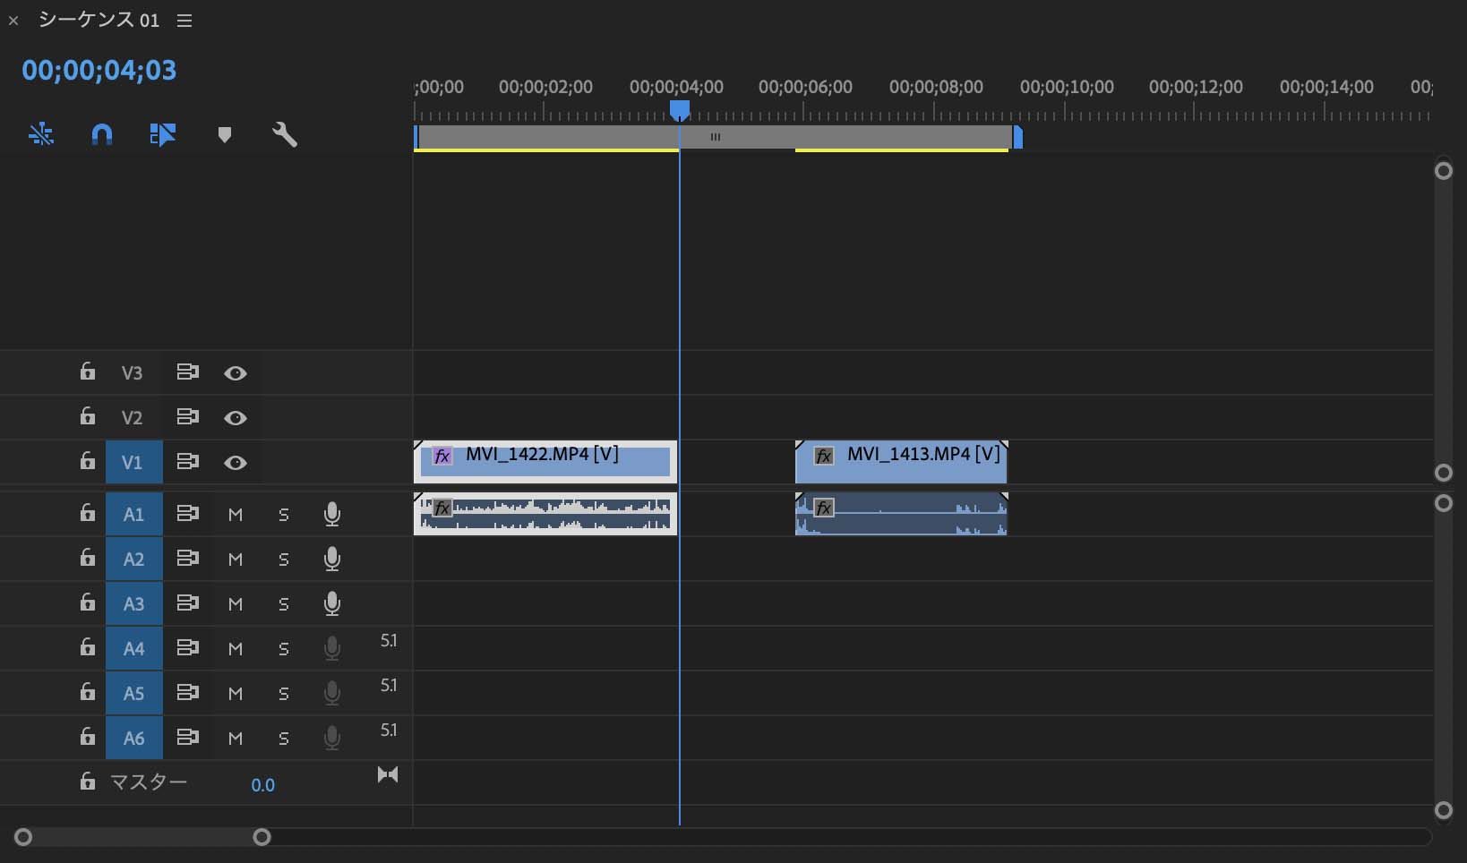Toggle lock on track A4
The image size is (1467, 863).
coord(87,647)
